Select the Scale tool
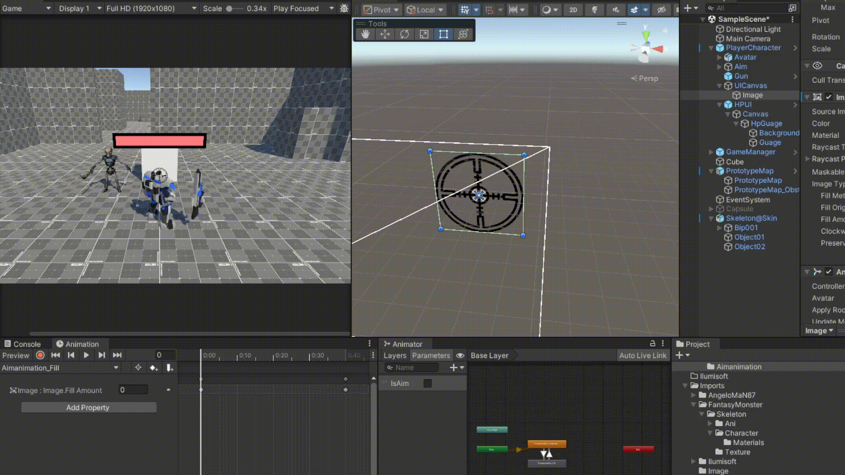Image resolution: width=845 pixels, height=475 pixels. [424, 34]
